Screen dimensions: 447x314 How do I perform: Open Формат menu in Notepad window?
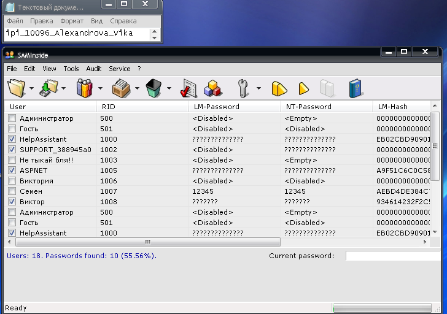(72, 21)
